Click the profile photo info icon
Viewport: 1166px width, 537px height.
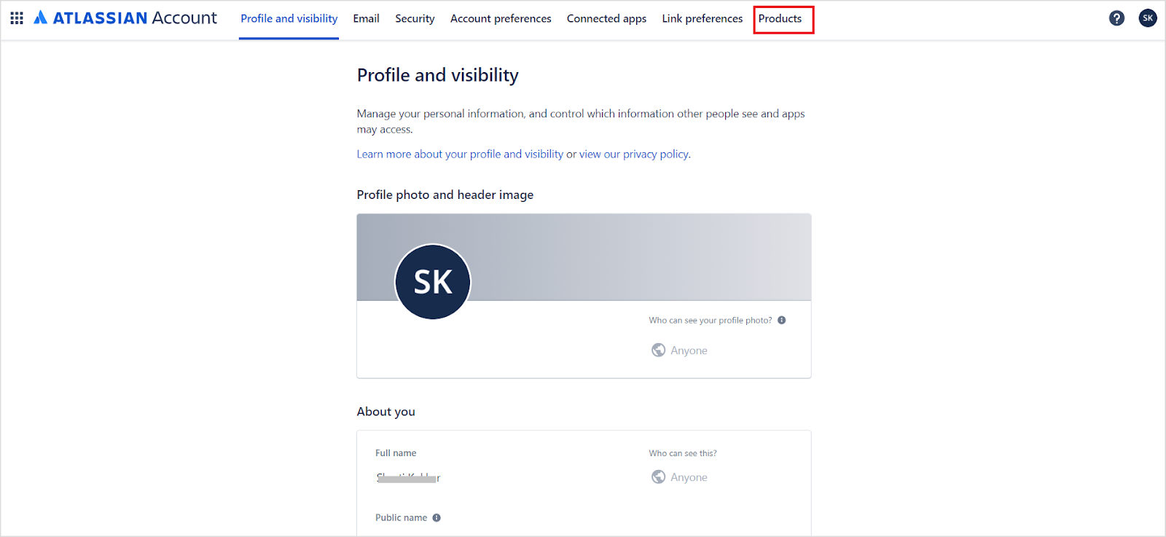(782, 321)
